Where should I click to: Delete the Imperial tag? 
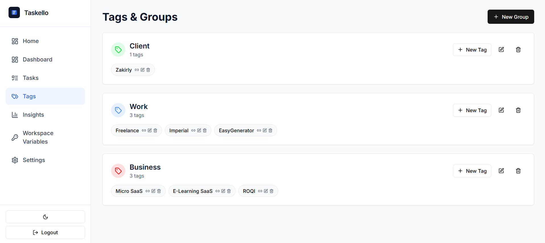click(x=205, y=130)
